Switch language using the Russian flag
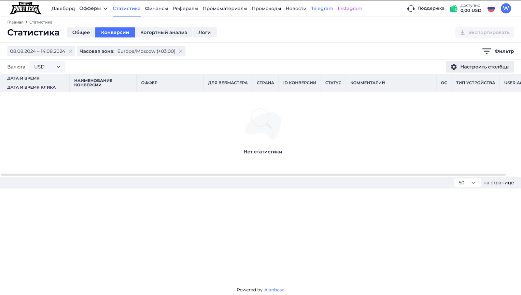This screenshot has width=521, height=295. [x=491, y=8]
